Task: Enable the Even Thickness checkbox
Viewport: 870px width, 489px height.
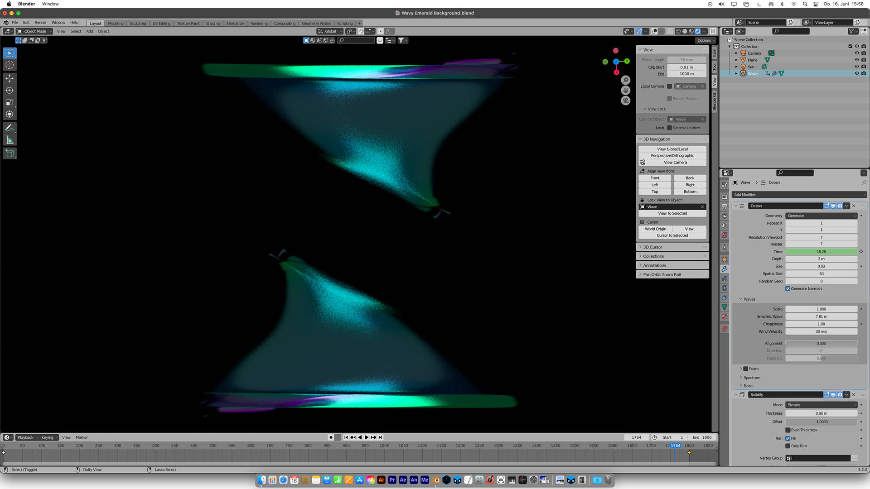Action: 788,430
